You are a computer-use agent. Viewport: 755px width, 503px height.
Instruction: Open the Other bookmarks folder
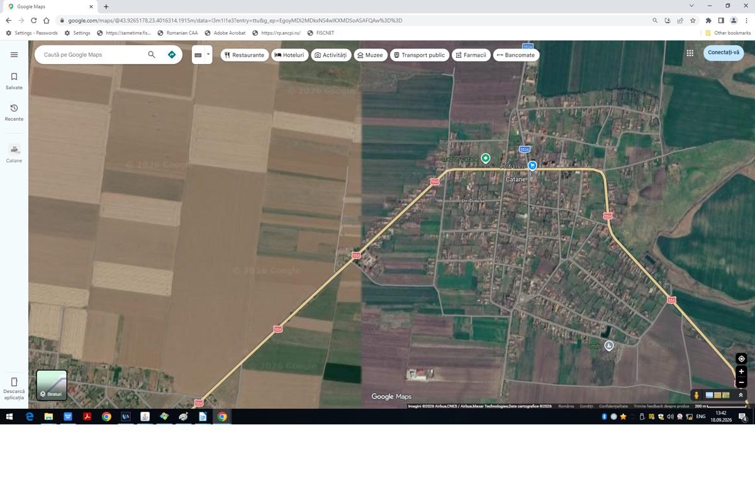point(728,33)
